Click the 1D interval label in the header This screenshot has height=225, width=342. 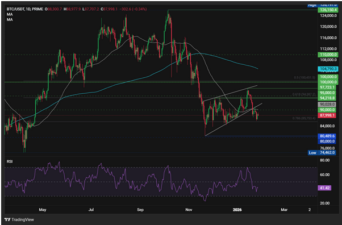click(x=28, y=9)
